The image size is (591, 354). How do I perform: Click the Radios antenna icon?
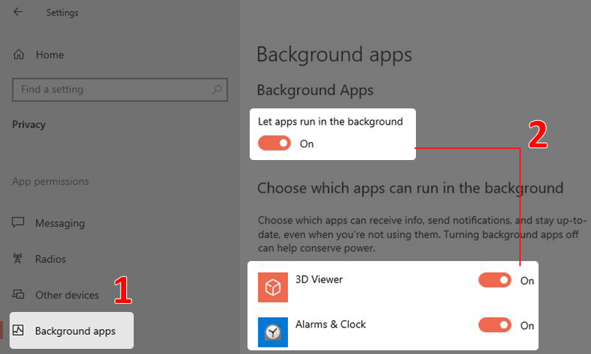pyautogui.click(x=19, y=260)
